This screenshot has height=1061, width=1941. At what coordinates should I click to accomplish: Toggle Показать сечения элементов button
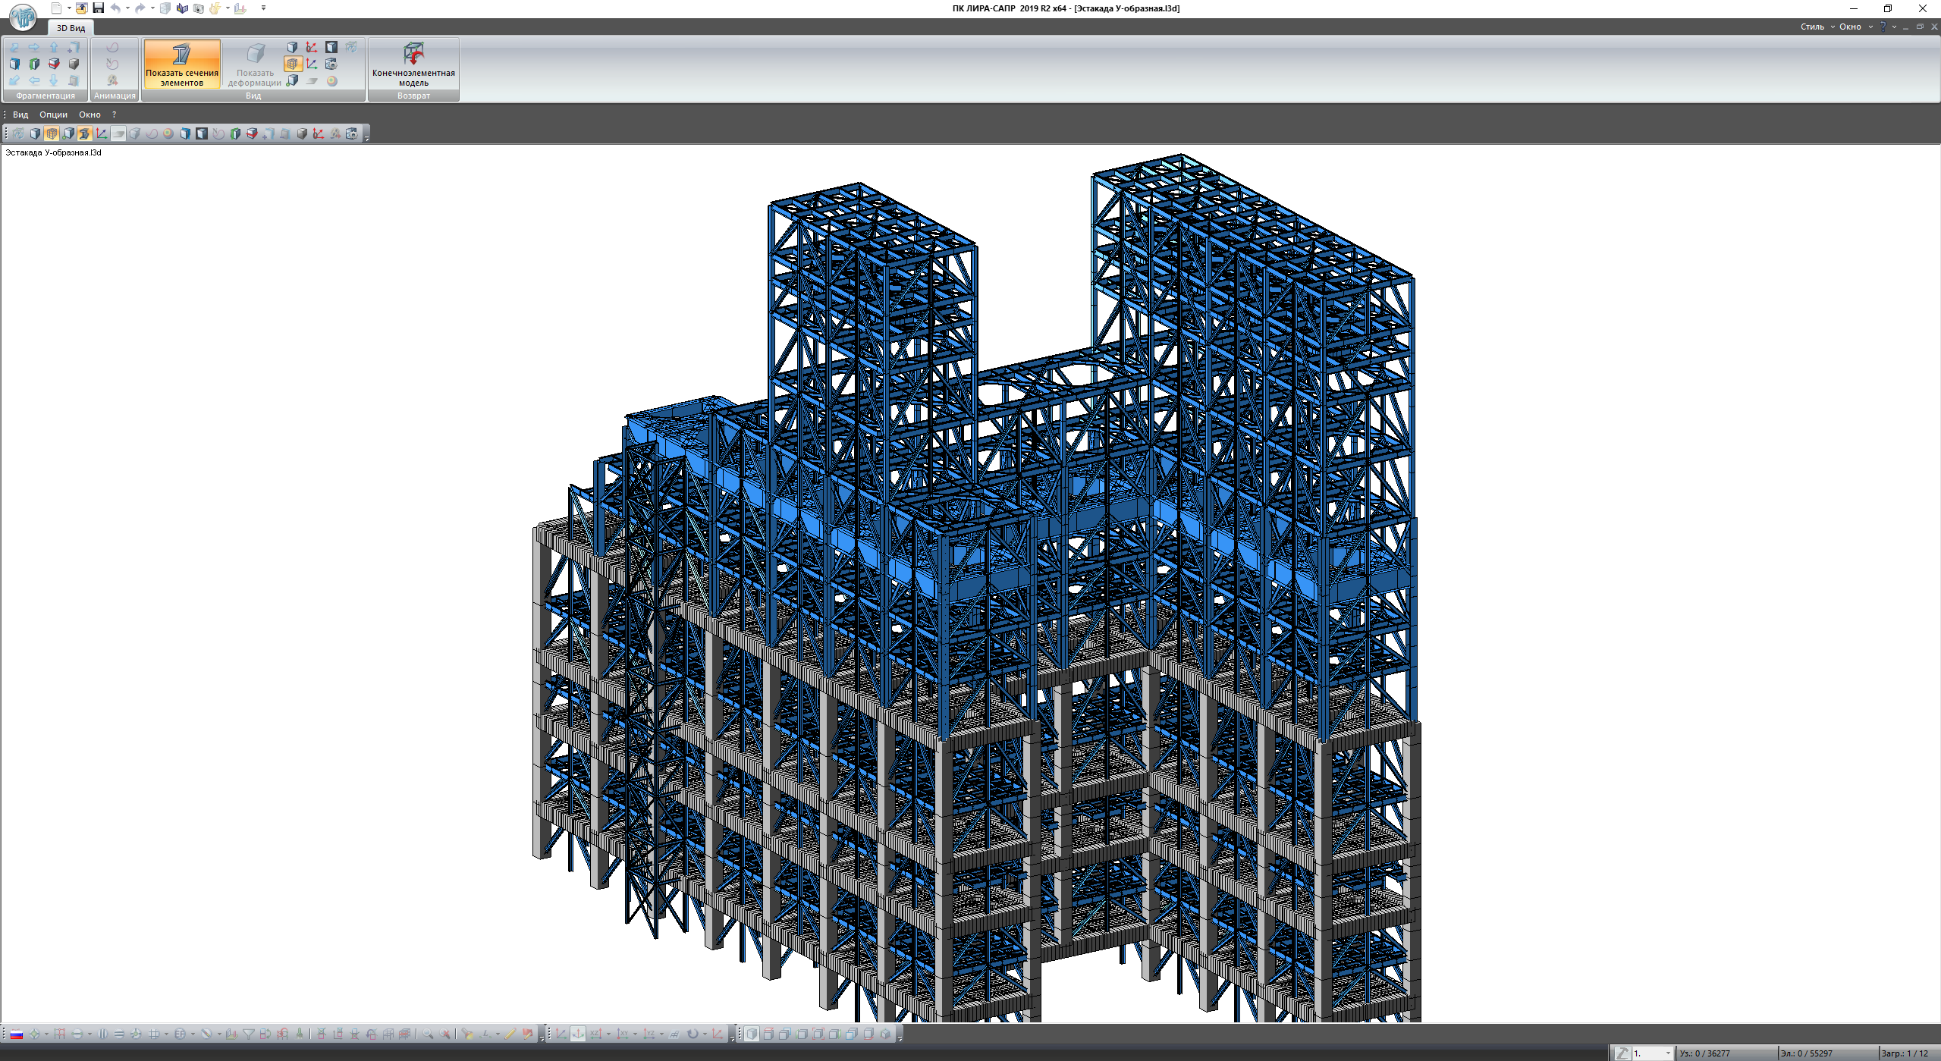click(182, 64)
